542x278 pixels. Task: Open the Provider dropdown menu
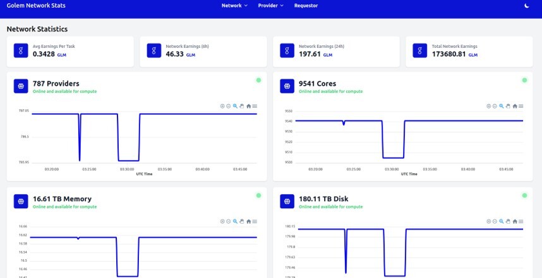pyautogui.click(x=270, y=6)
